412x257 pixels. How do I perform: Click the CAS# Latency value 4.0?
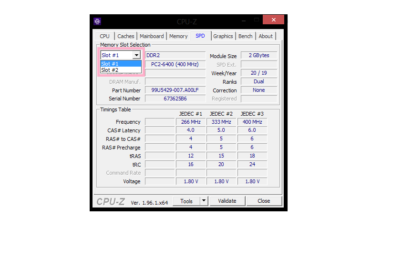point(191,130)
